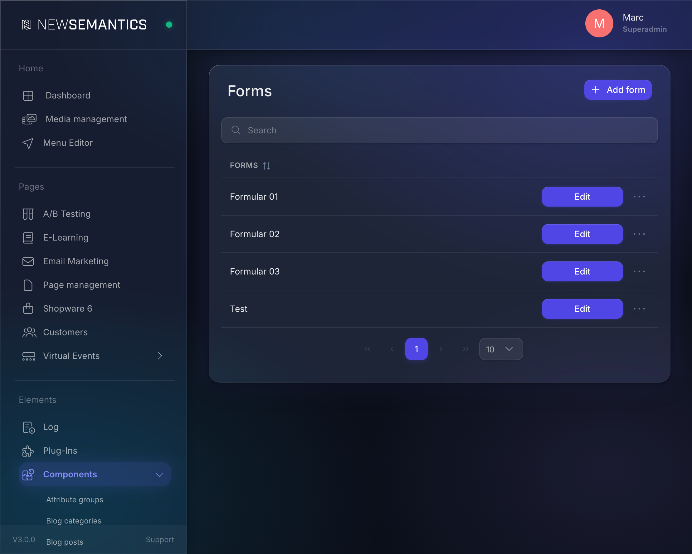Click the Components puzzle icon
The image size is (692, 554).
click(28, 475)
